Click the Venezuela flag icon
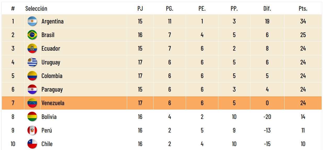 click(32, 103)
